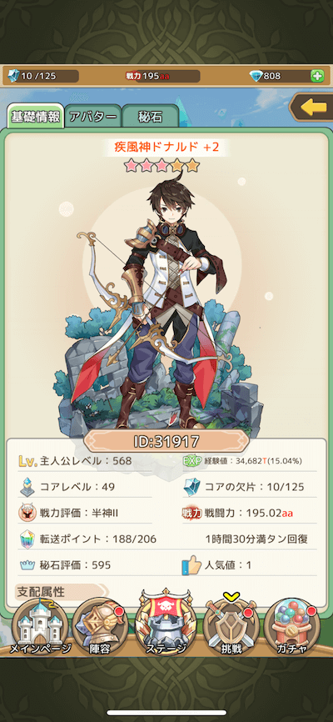Screen dimensions: 333x722
Task: Expand the yellow chevron above 挑戦
Action: pos(230,598)
